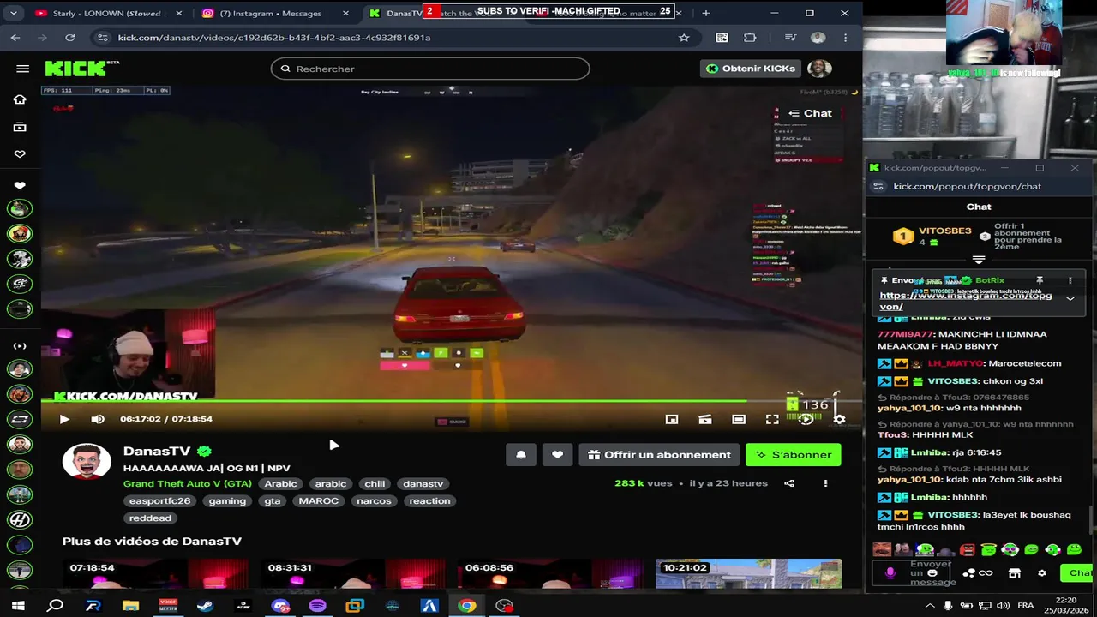Open Spotify from the taskbar

[318, 606]
